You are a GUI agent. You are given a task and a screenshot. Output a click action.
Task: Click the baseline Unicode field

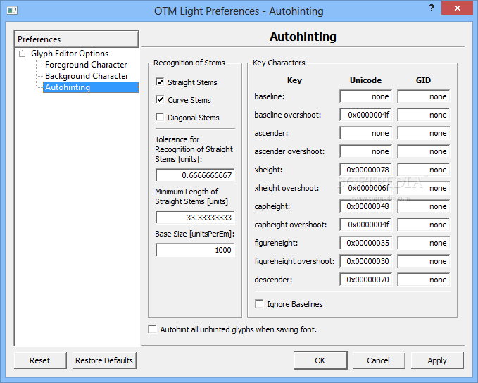pos(366,96)
